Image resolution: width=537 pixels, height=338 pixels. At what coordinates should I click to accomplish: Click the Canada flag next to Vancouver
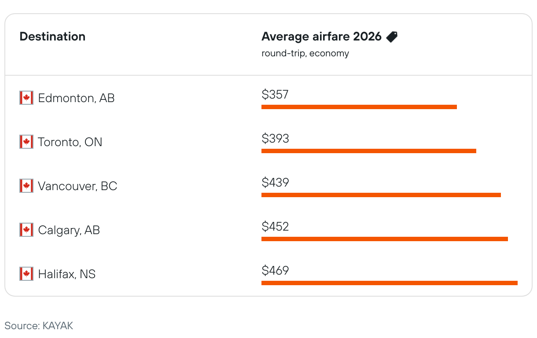(26, 186)
